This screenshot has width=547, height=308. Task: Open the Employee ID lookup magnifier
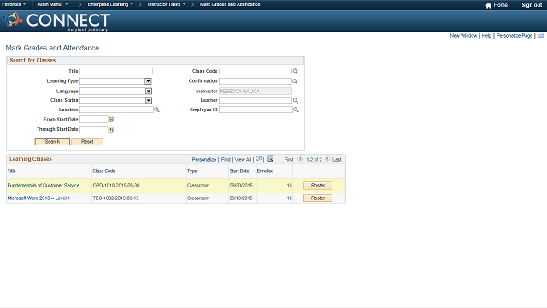click(296, 110)
